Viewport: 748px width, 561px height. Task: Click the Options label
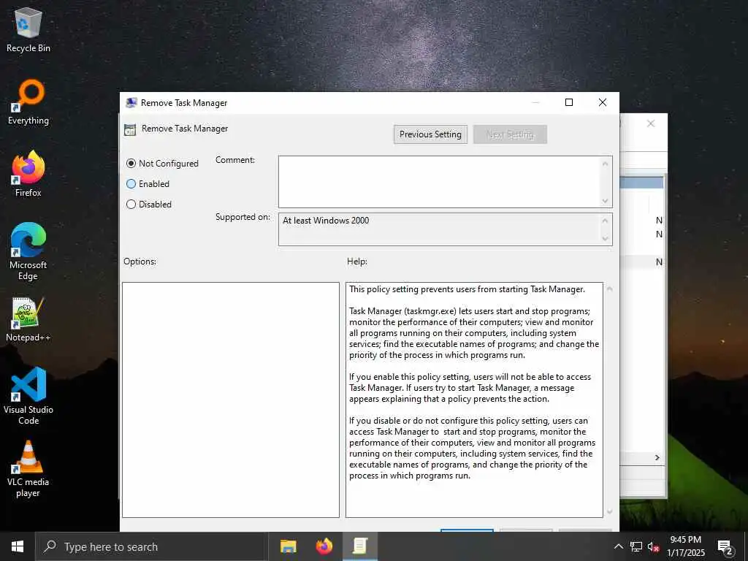coord(140,262)
